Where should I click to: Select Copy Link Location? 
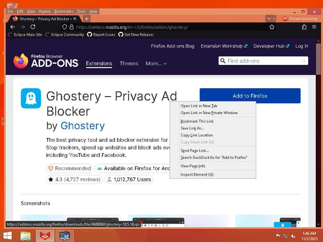(x=213, y=135)
